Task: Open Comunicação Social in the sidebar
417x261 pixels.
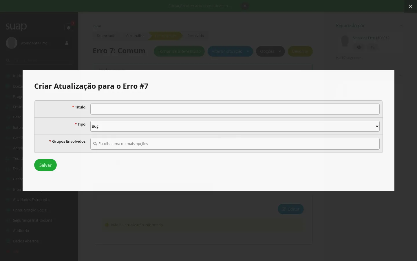Action: [x=30, y=210]
